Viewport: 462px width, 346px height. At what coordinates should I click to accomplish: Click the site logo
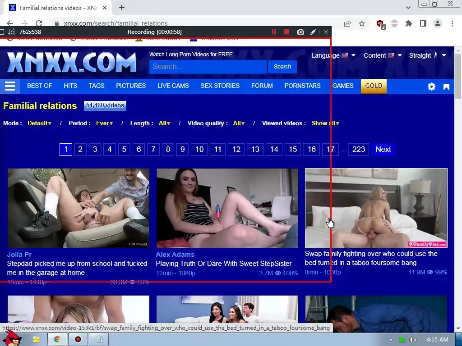pos(72,62)
